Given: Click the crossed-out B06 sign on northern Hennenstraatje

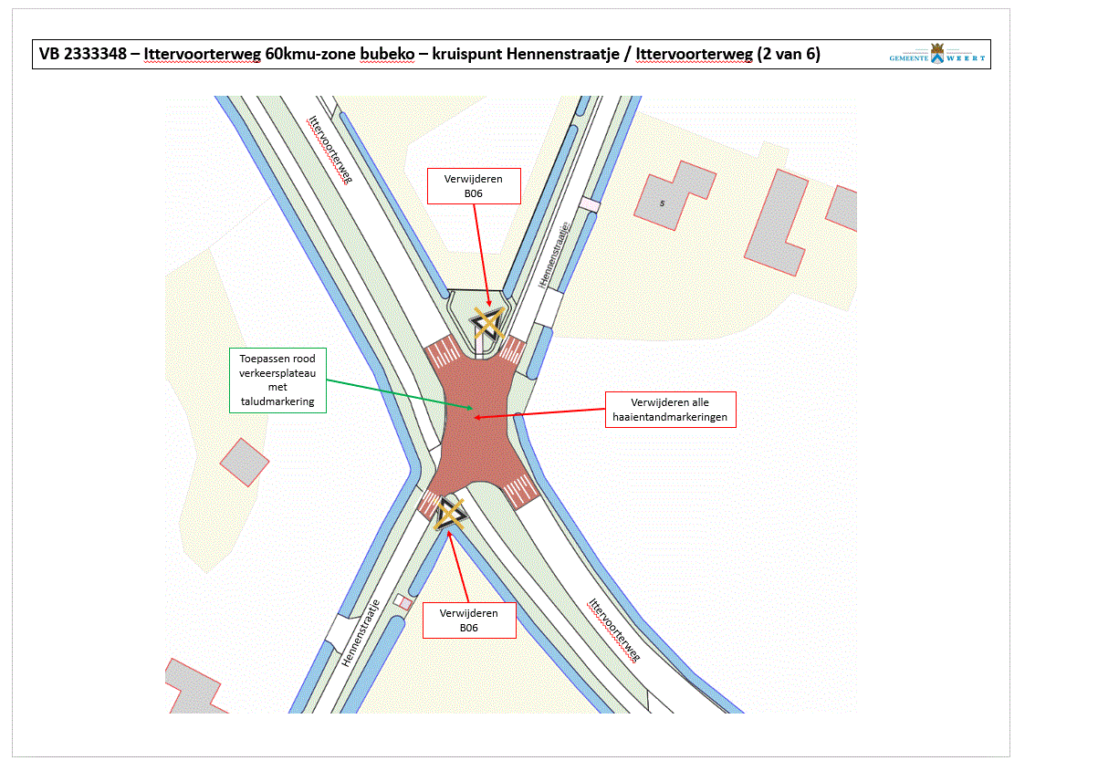Looking at the screenshot, I should point(487,323).
